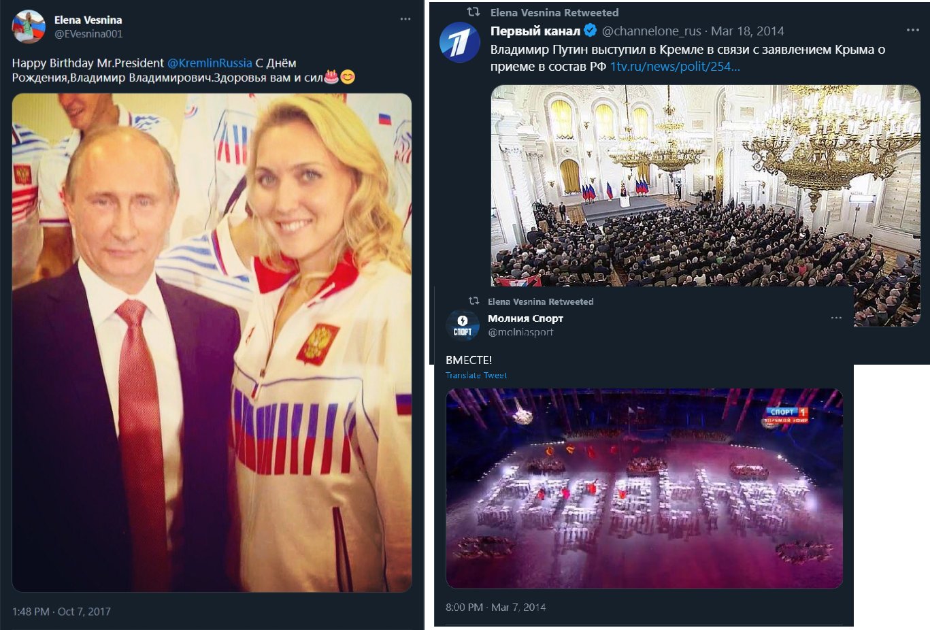Click the blue verified badge beside Первый канал
This screenshot has width=930, height=630.
pyautogui.click(x=591, y=31)
